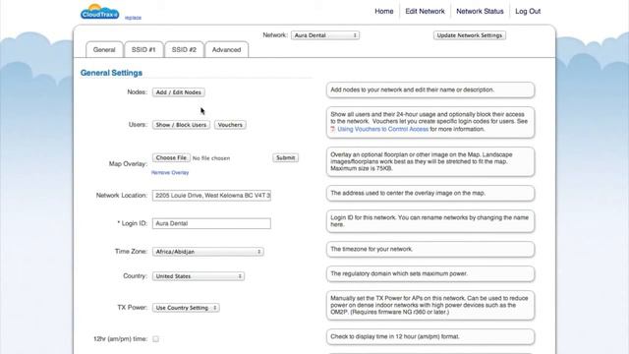The width and height of the screenshot is (629, 354).
Task: Open the Advanced tab
Action: pyautogui.click(x=227, y=50)
